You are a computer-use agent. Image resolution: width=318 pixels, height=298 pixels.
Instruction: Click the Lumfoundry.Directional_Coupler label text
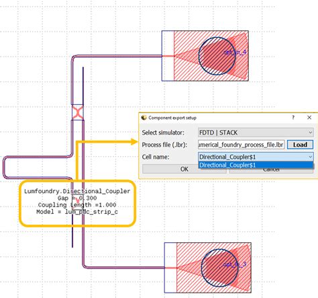pos(77,191)
